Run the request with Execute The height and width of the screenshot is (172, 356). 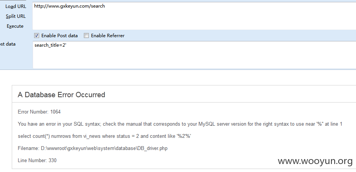[x=15, y=26]
